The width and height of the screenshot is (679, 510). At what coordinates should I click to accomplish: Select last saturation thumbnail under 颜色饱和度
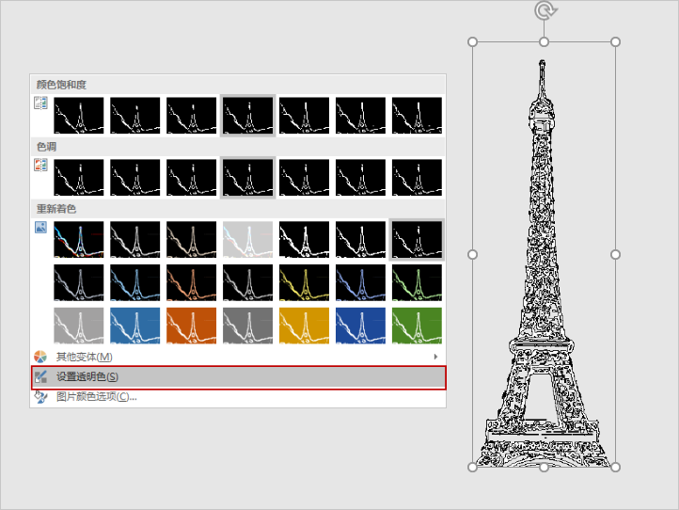point(417,115)
